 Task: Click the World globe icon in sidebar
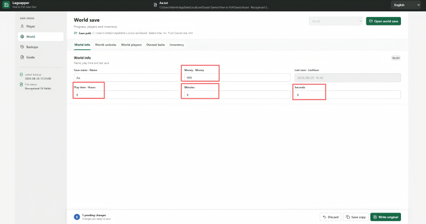click(x=22, y=37)
